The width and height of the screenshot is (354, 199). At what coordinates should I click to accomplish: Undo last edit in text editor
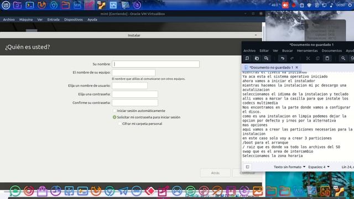(283, 59)
